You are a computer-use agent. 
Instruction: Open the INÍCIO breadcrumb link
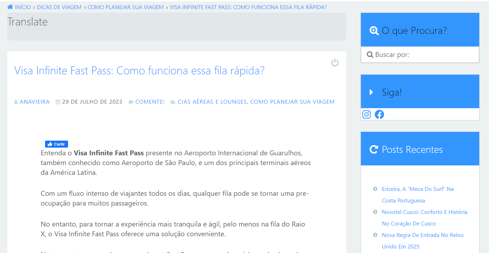click(23, 7)
